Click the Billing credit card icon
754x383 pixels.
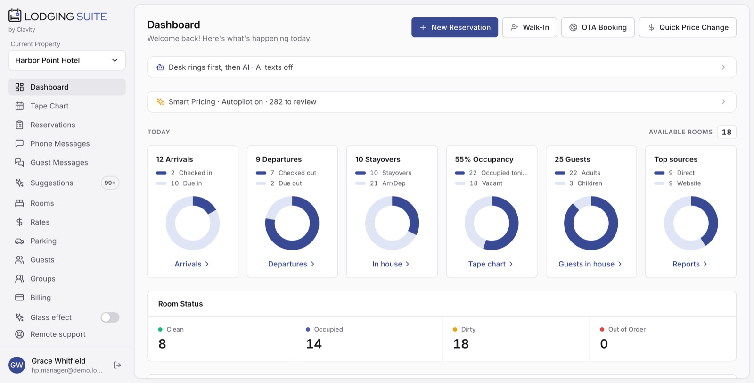(x=19, y=298)
